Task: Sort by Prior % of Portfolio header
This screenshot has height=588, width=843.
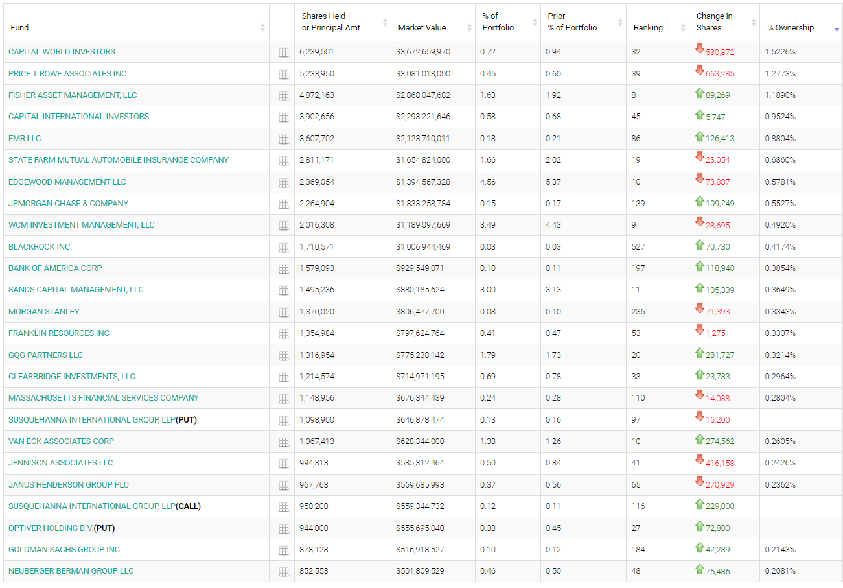Action: coord(583,22)
